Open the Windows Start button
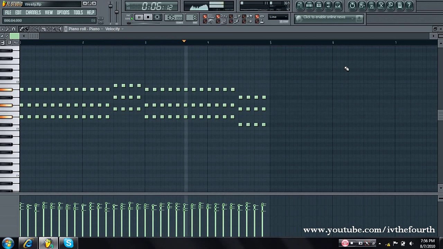 [x=8, y=243]
